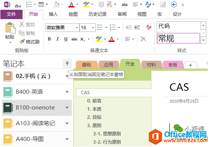Image resolution: width=210 pixels, height=147 pixels.
Task: Click quick access font color A icon
Action: (x=71, y=4)
